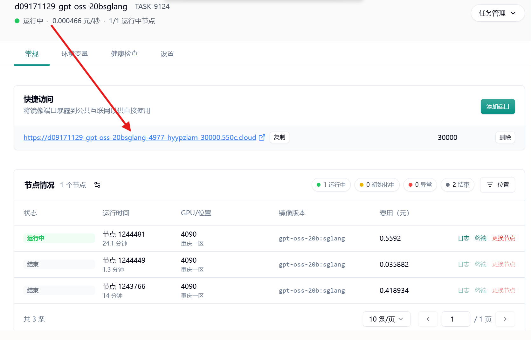Copy the access URL with 复制
Image resolution: width=531 pixels, height=340 pixels.
pyautogui.click(x=279, y=137)
